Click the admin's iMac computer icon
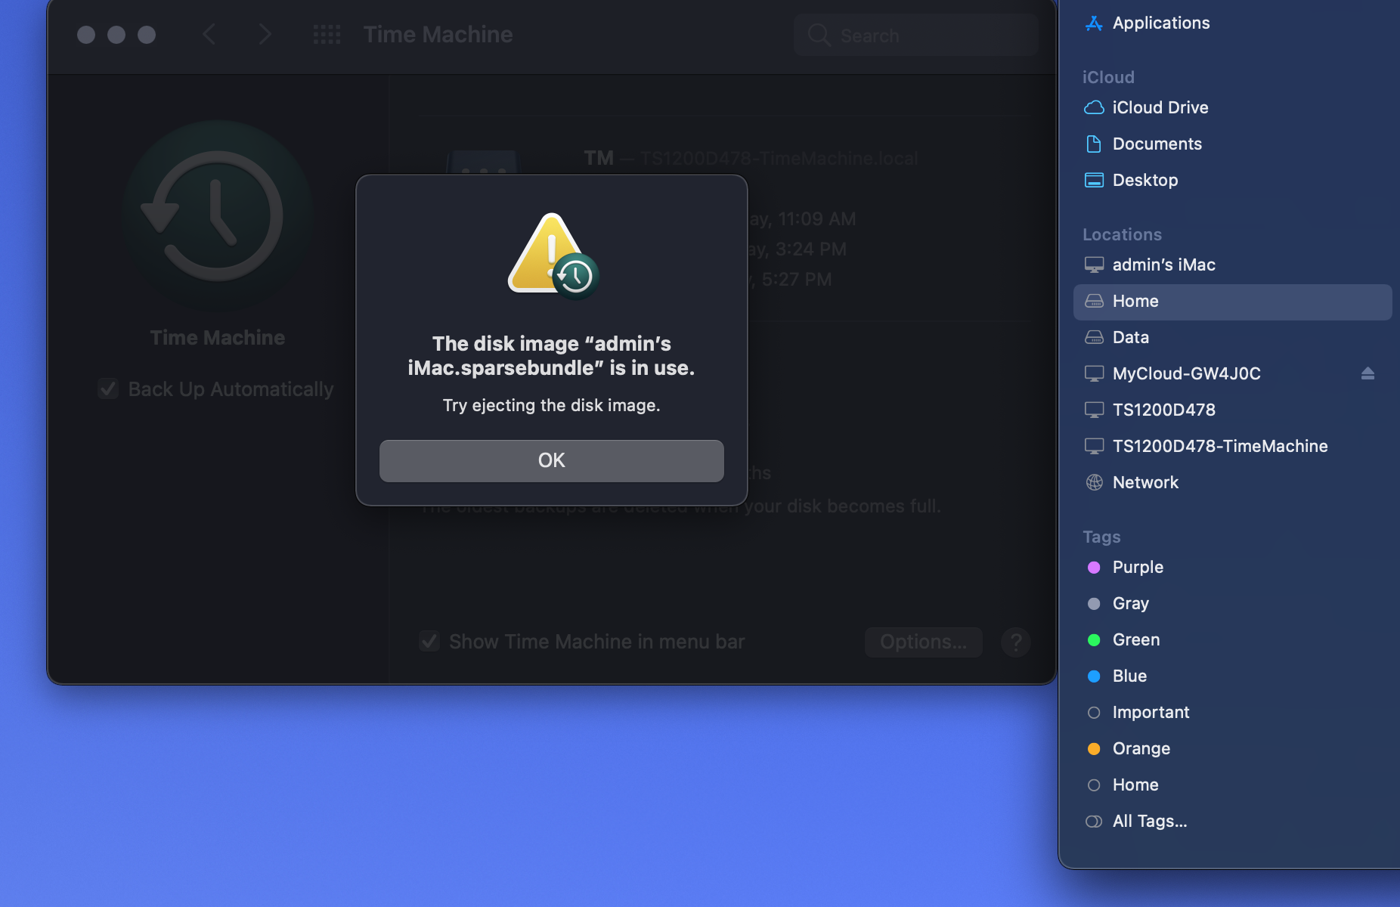Screen dimensions: 1400x907 pyautogui.click(x=1094, y=265)
